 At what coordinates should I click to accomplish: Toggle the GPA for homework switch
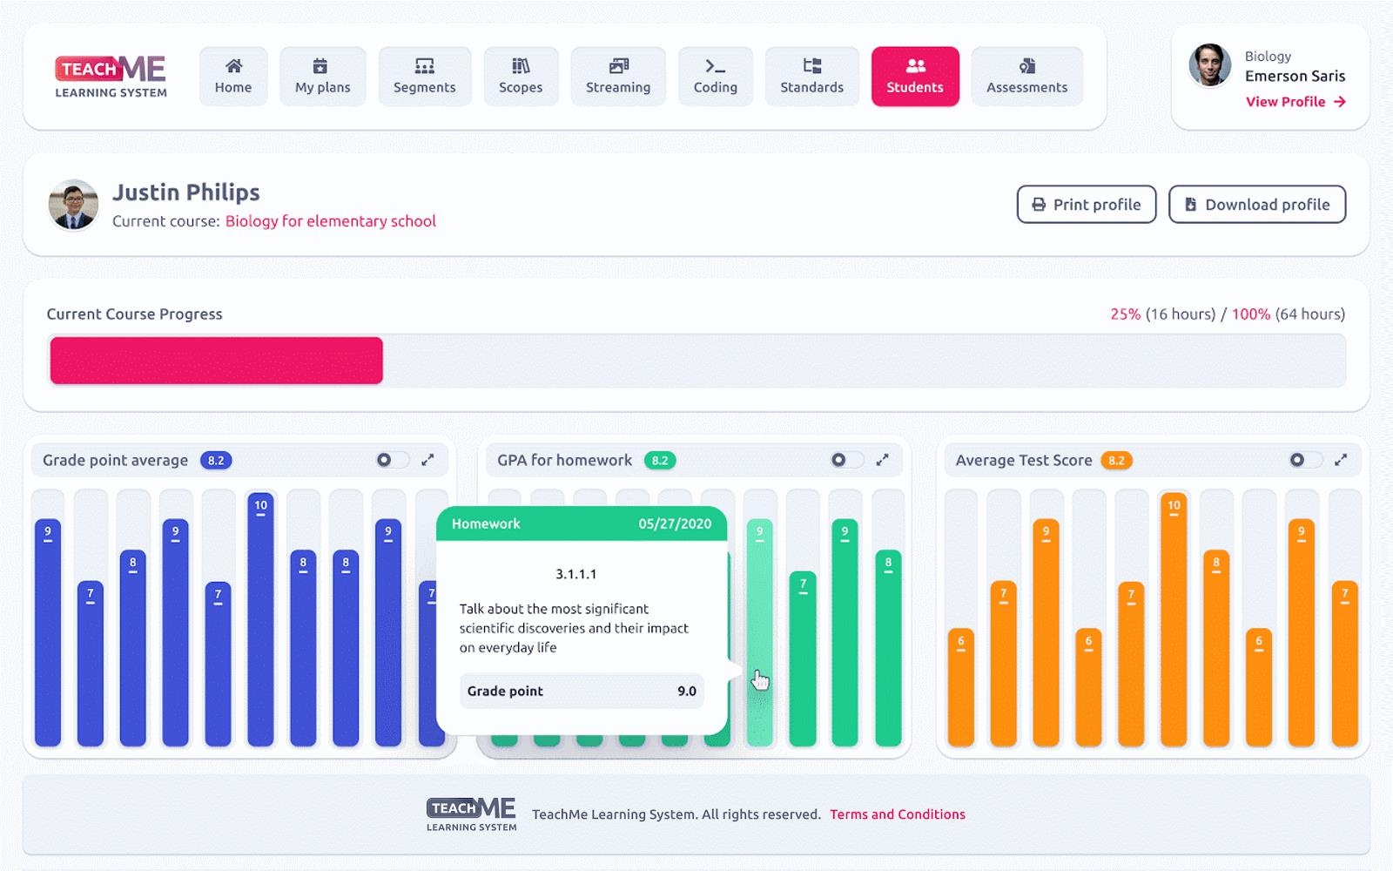(x=845, y=460)
